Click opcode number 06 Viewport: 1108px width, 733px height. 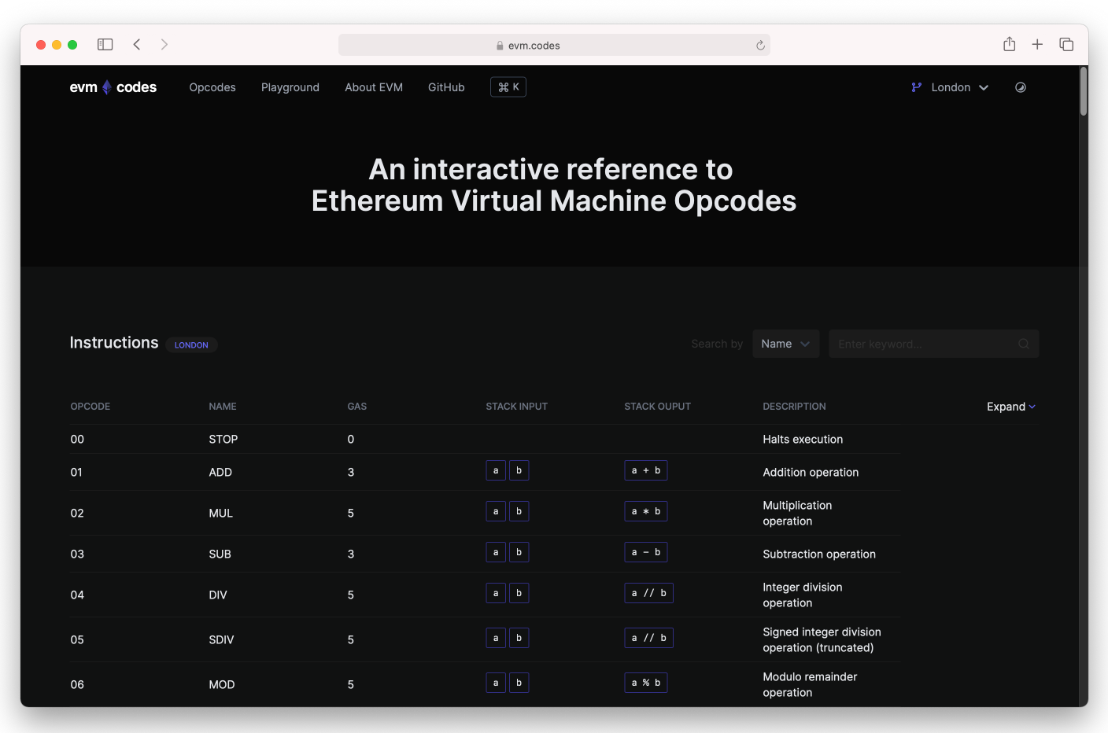(x=77, y=684)
